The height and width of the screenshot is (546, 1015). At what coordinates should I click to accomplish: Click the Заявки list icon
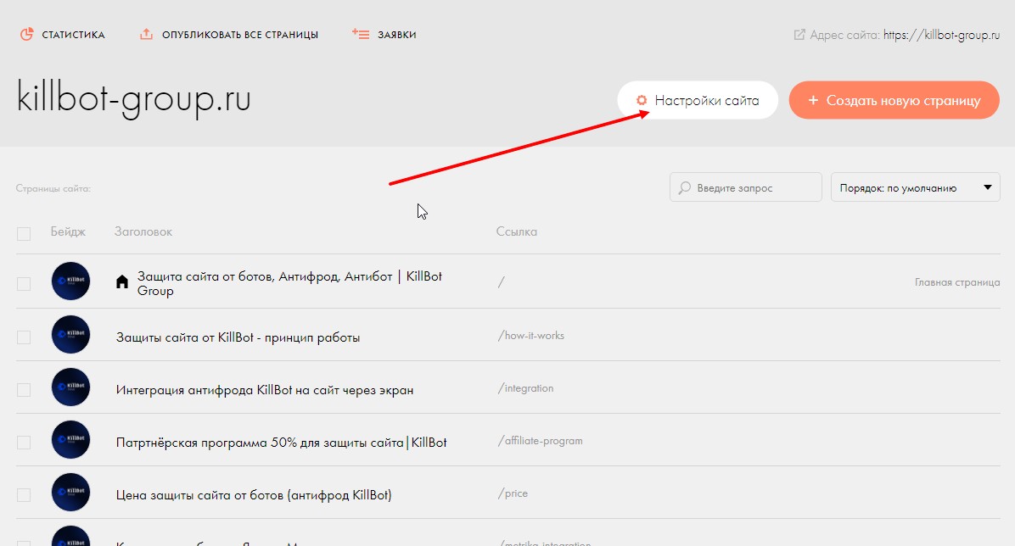tap(361, 34)
